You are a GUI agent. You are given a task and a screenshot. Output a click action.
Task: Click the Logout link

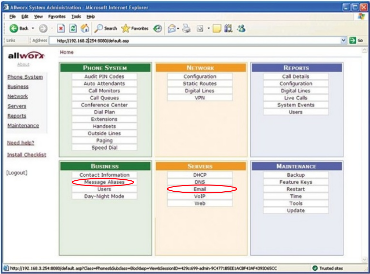[16, 173]
